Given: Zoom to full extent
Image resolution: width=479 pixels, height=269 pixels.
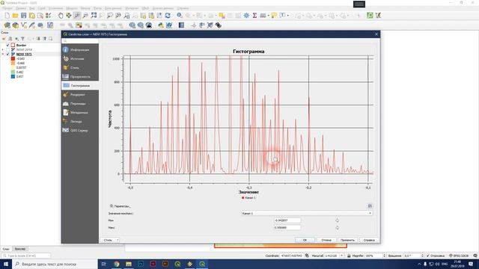Looking at the screenshot, I should click(94, 15).
